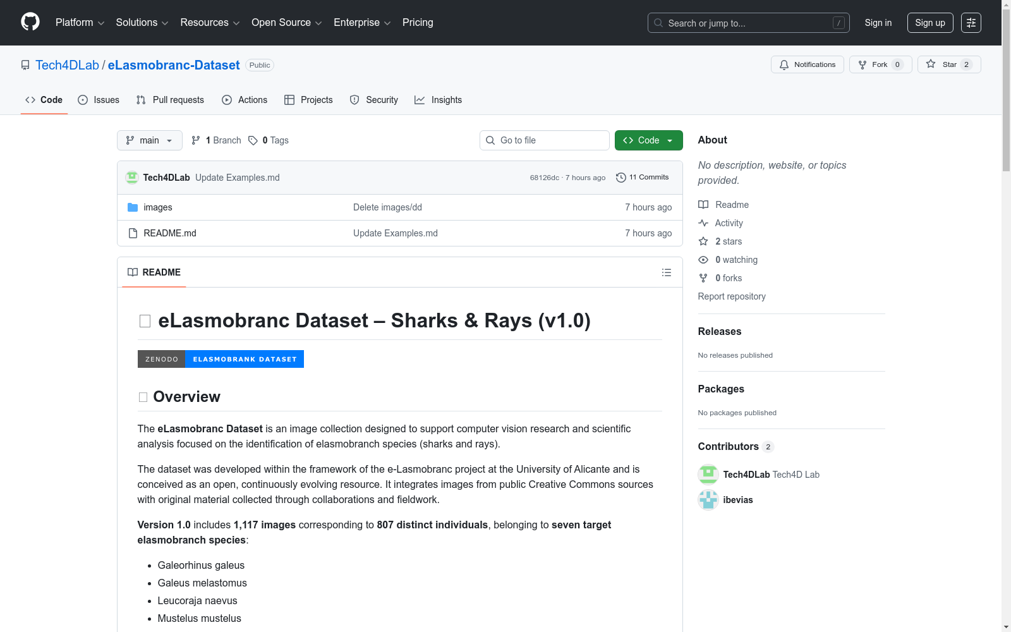1011x632 pixels.
Task: View the 2 stars link
Action: pos(720,241)
